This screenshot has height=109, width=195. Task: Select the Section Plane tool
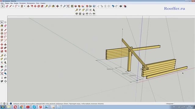(x=5, y=81)
